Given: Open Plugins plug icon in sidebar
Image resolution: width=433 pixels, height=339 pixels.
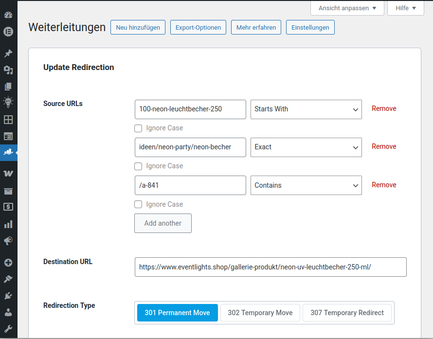Looking at the screenshot, I should [8, 296].
